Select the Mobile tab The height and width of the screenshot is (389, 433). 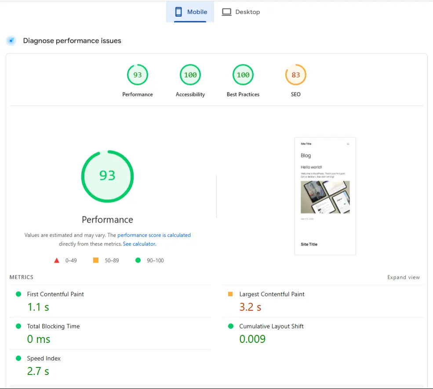tap(190, 12)
